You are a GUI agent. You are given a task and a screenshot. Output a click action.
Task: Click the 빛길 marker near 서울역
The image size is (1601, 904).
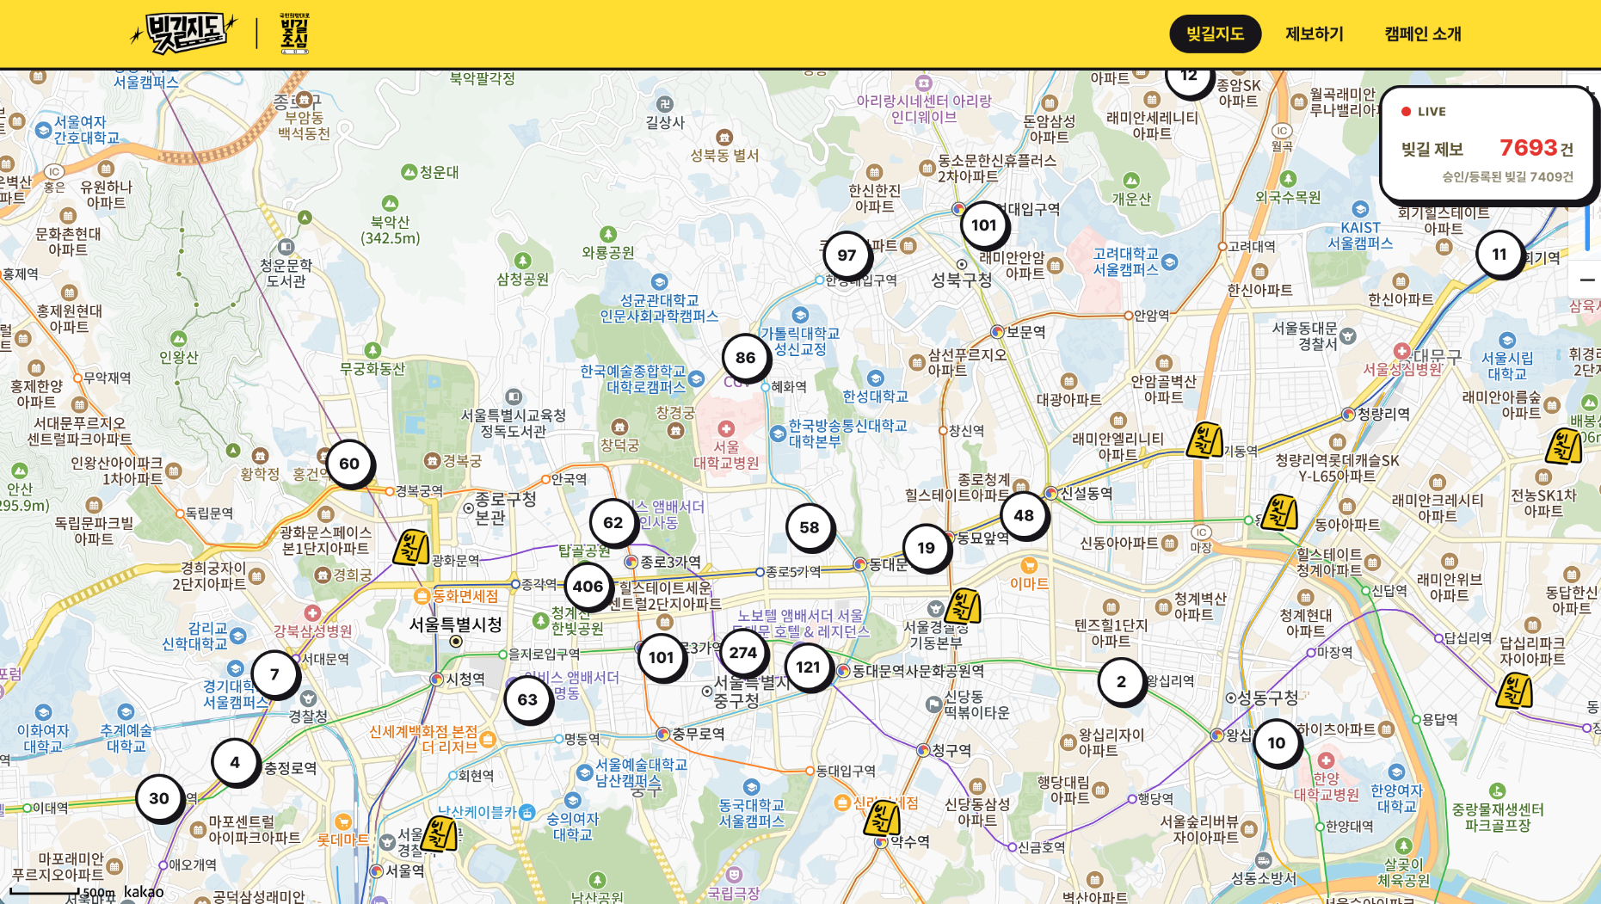pos(439,833)
